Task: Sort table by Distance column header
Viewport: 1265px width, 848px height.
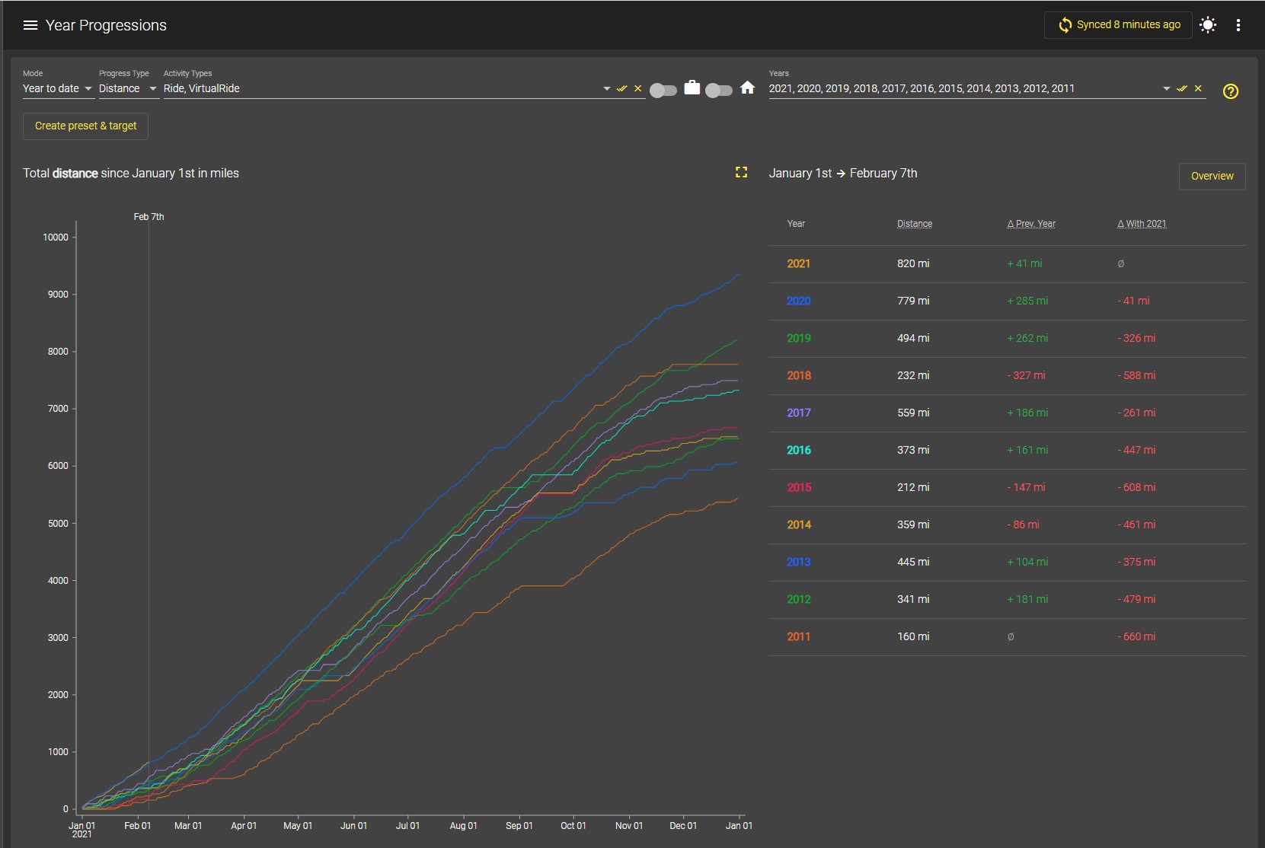Action: pos(914,224)
